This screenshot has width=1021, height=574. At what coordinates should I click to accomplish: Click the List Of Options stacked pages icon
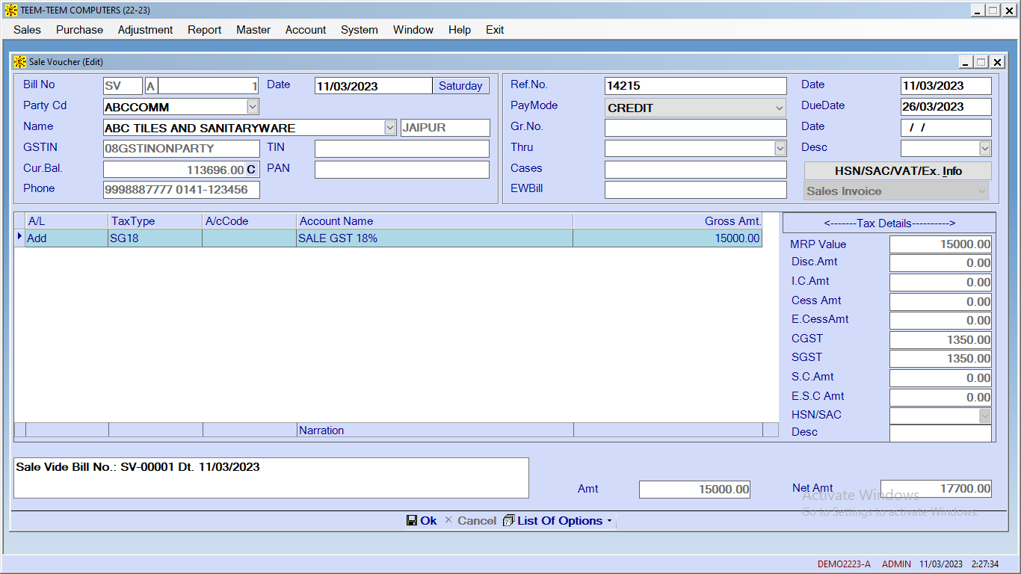pos(509,520)
